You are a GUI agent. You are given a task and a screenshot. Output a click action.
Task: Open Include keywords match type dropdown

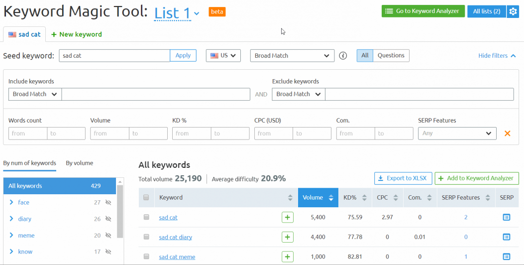pyautogui.click(x=35, y=94)
